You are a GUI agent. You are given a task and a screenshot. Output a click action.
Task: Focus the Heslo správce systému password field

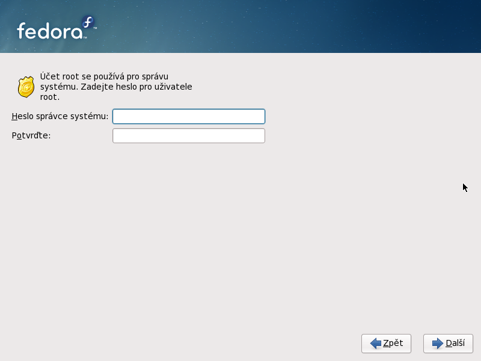click(188, 116)
